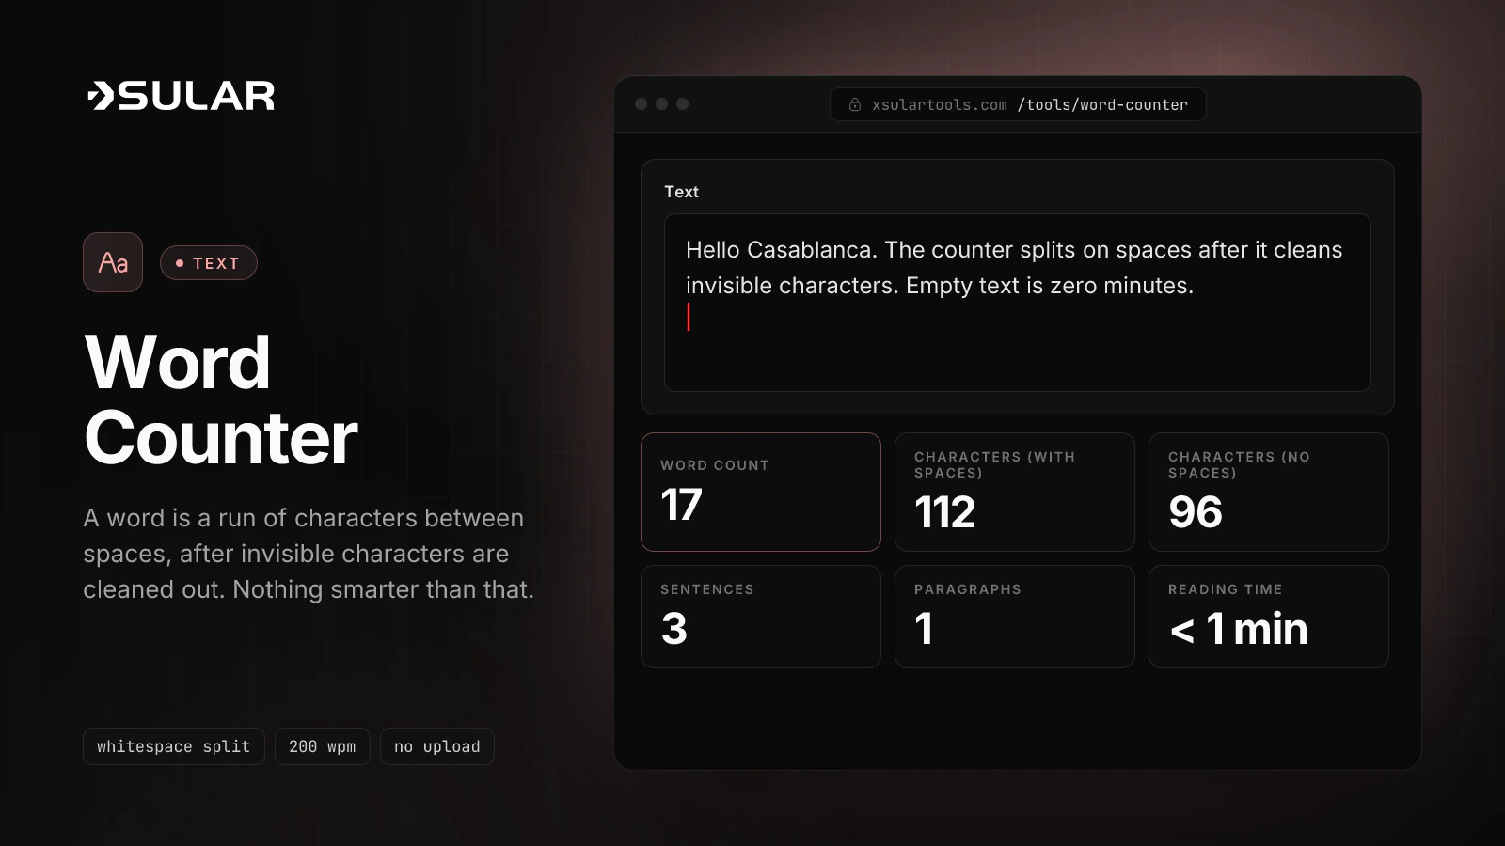1505x846 pixels.
Task: Click the 'Text' field label
Action: click(681, 192)
